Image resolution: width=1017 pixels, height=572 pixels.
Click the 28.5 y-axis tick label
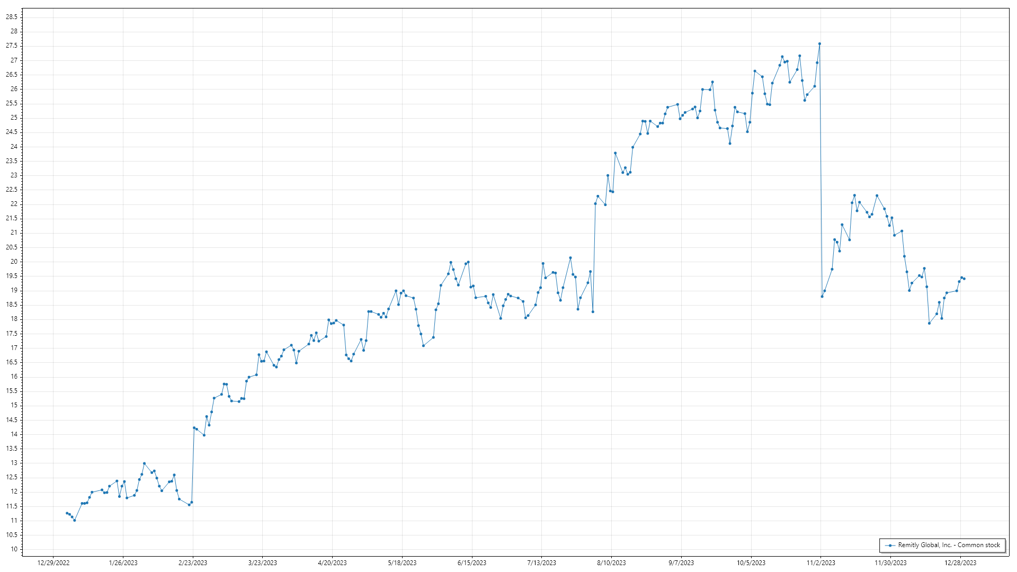coord(12,17)
